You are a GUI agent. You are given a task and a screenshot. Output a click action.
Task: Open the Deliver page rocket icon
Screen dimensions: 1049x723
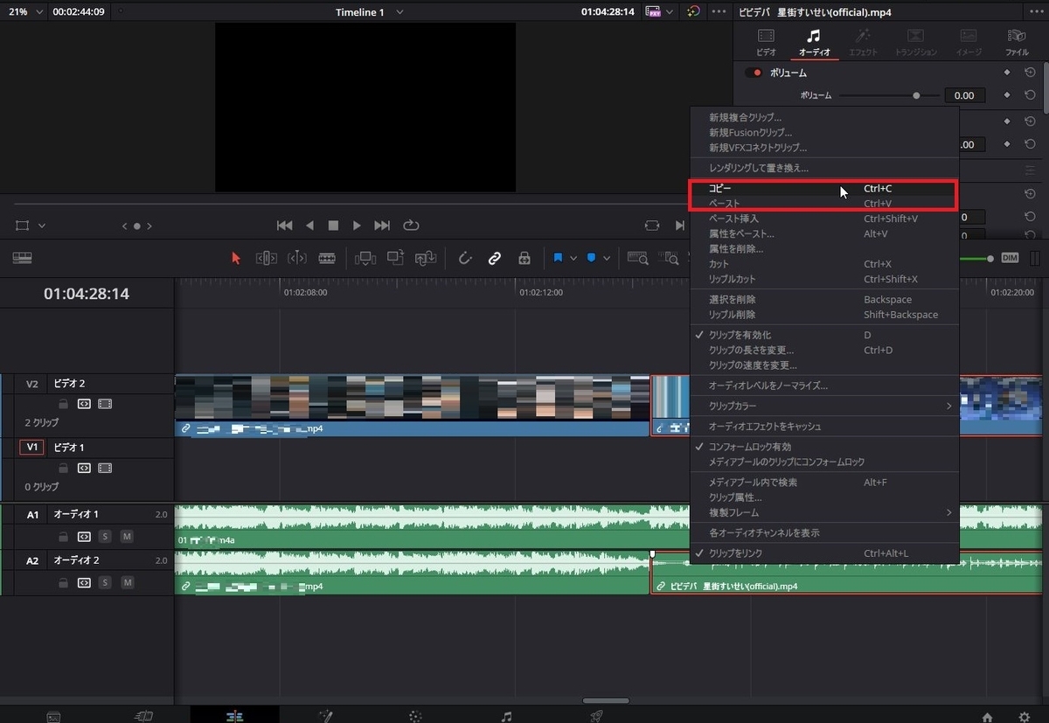pos(597,716)
